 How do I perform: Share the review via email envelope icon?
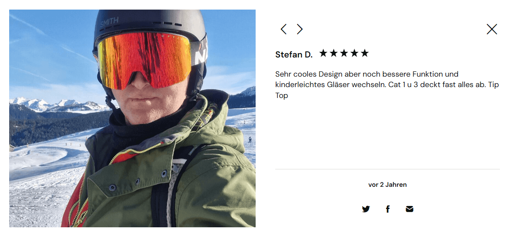coord(410,209)
